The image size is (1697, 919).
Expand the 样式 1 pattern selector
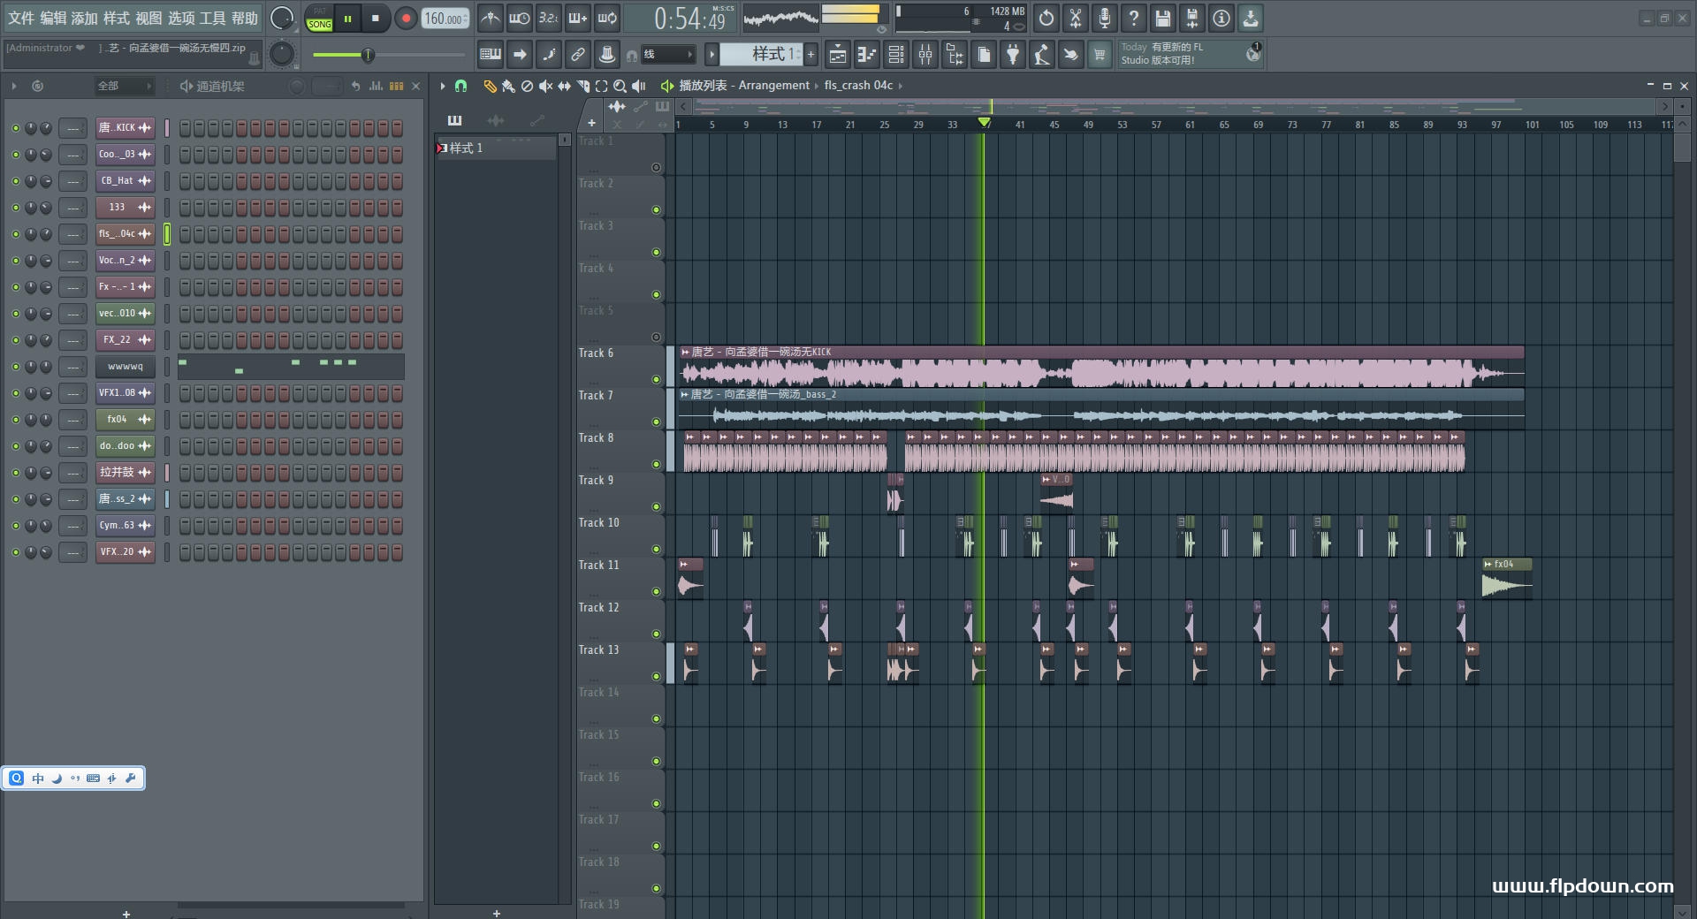760,55
